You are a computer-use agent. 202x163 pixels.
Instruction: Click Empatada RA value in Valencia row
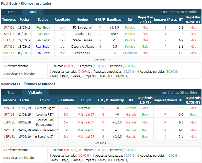point(130,53)
